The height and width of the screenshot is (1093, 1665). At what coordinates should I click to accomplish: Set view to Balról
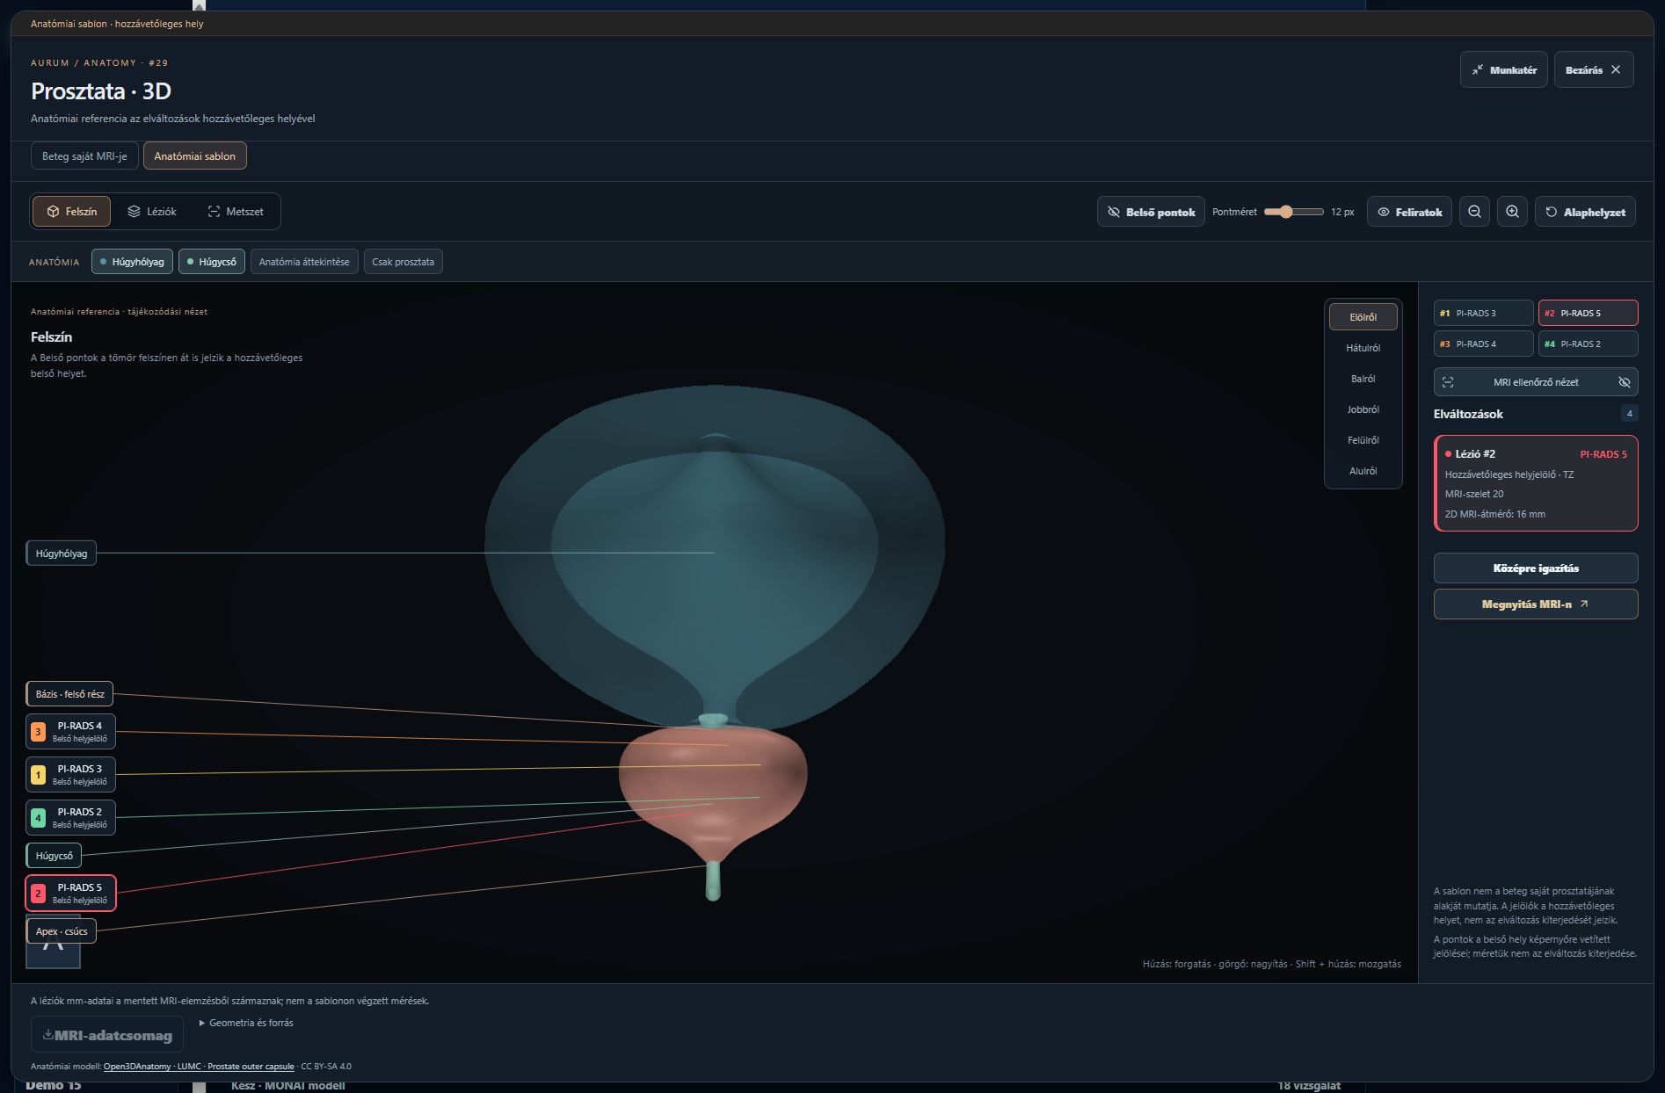[x=1363, y=379]
